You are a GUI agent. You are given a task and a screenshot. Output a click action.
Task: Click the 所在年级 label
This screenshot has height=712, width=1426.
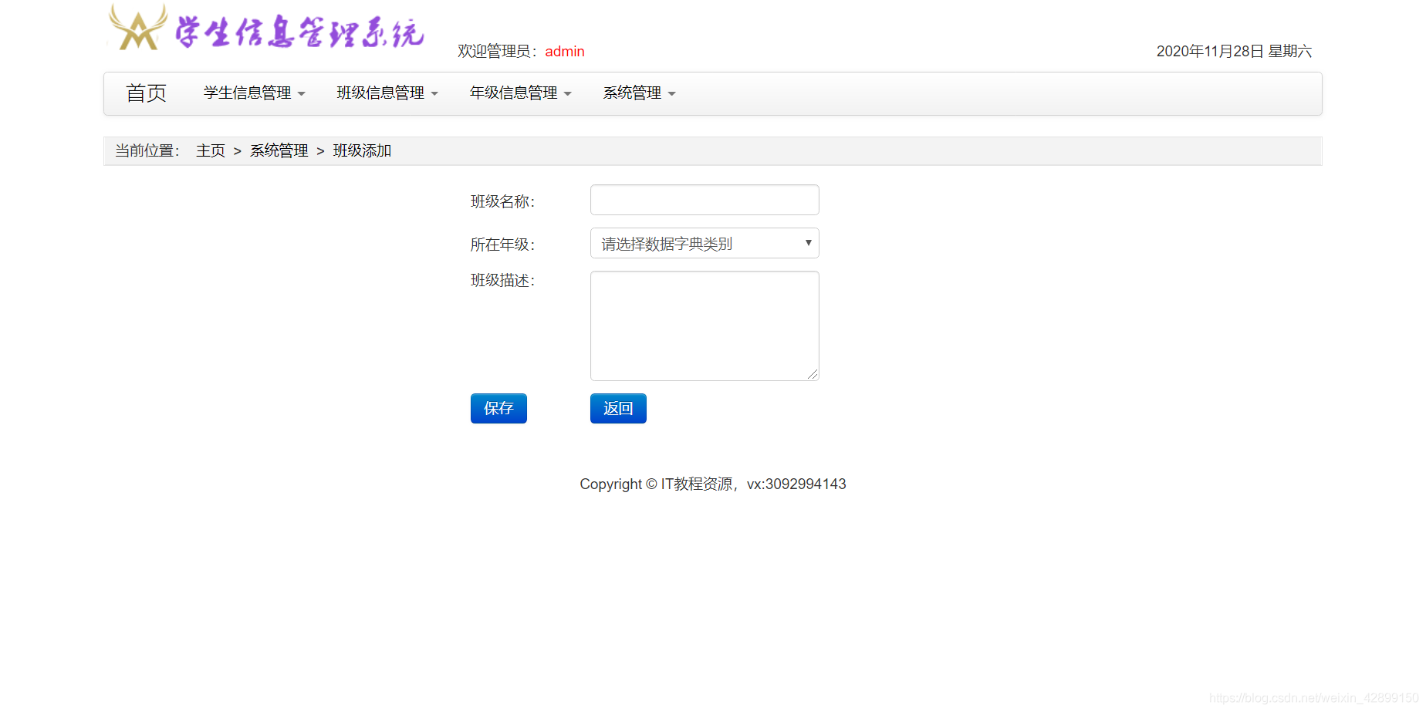pyautogui.click(x=503, y=245)
